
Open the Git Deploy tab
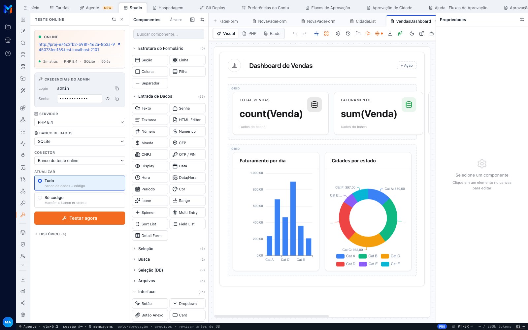click(213, 8)
